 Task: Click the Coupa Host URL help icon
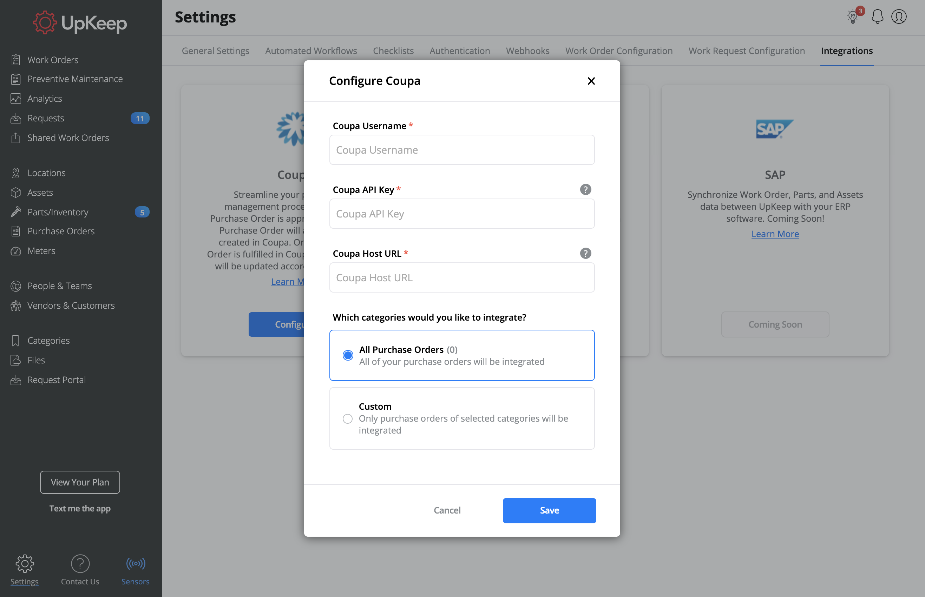click(x=585, y=254)
